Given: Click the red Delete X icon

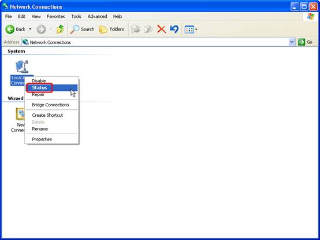Looking at the screenshot, I should 161,29.
